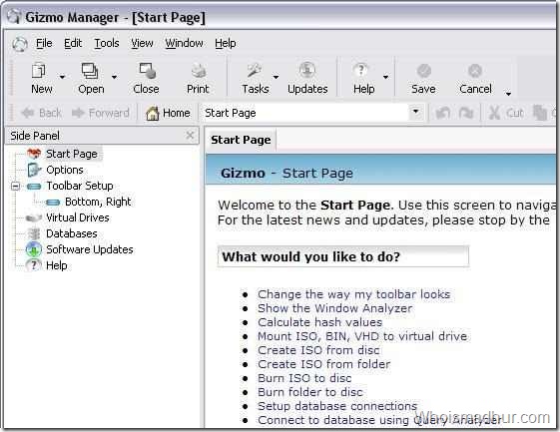Click the Print toolbar icon
Viewport: 560px width, 432px height.
199,70
